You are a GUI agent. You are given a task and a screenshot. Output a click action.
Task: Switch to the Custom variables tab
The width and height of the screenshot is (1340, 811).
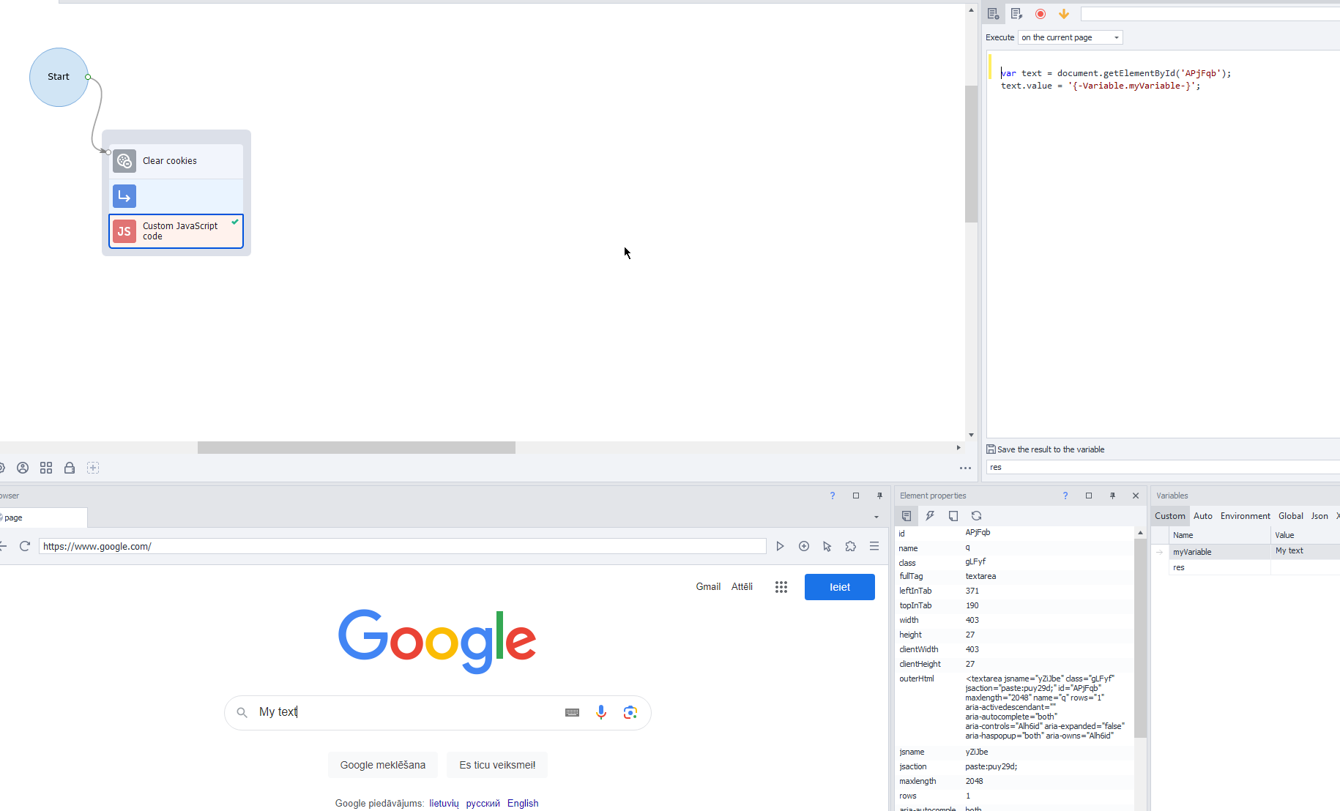click(1170, 516)
